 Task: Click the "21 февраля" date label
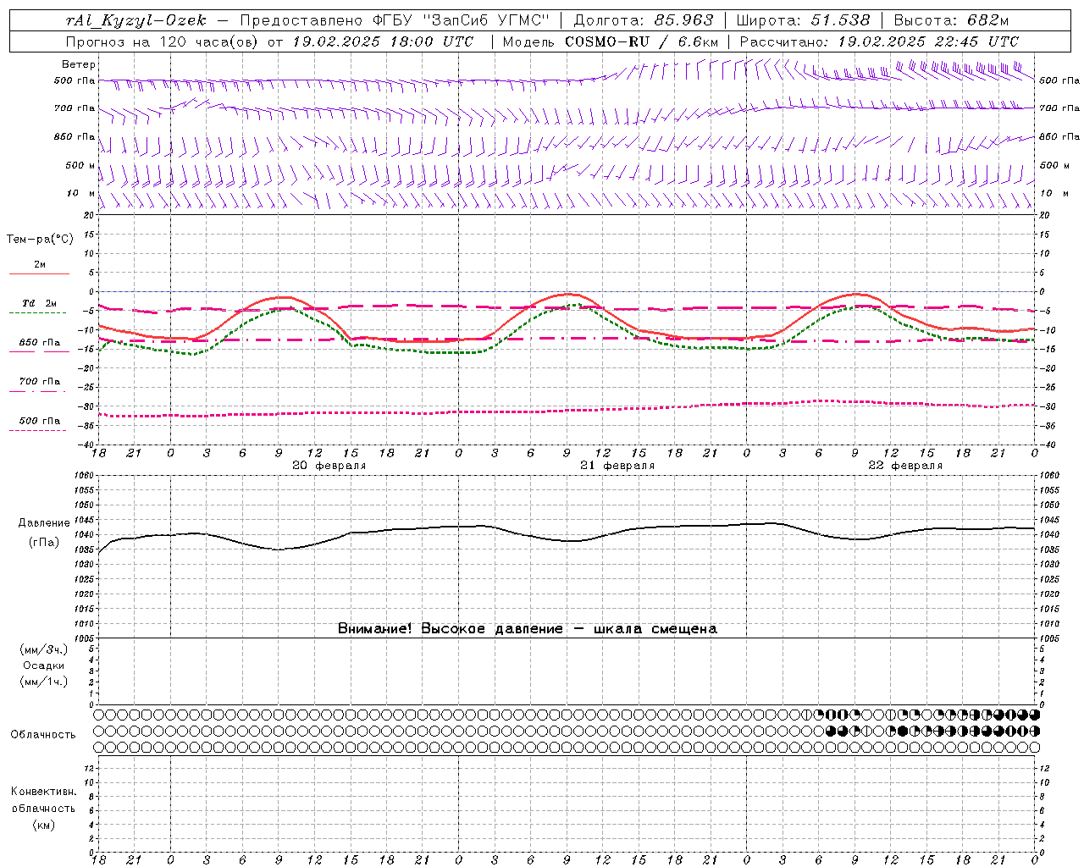pos(617,466)
